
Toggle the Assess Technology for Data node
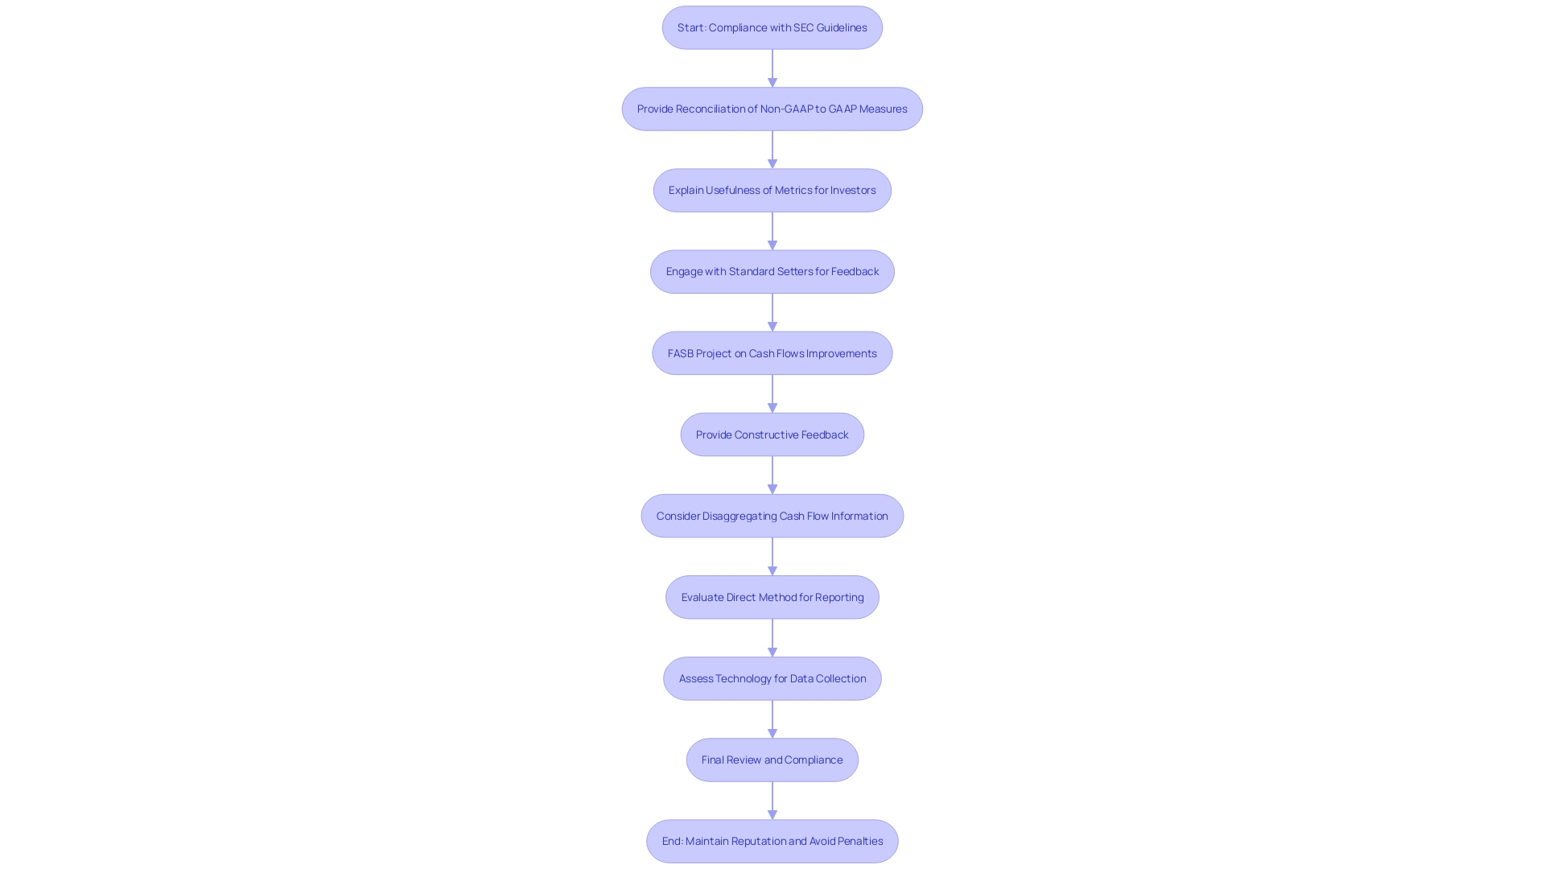pos(772,678)
